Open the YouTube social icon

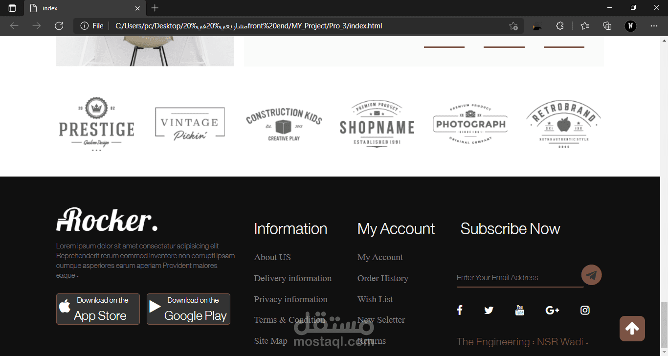coord(520,310)
